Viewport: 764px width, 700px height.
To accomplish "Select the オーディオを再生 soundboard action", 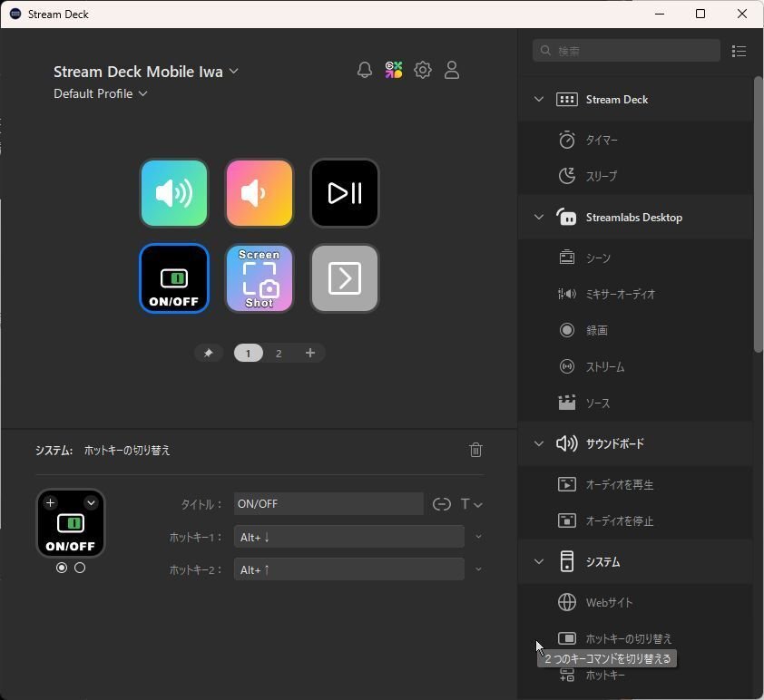I will point(622,484).
